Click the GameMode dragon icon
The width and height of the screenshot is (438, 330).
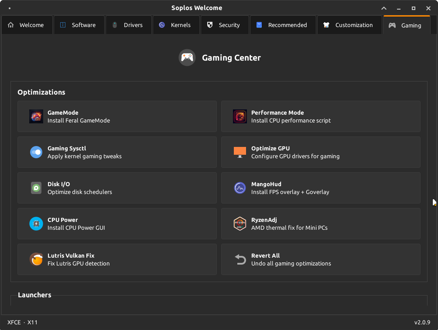pyautogui.click(x=36, y=116)
